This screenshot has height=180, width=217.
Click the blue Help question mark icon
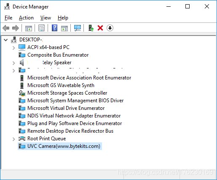coord(54,28)
